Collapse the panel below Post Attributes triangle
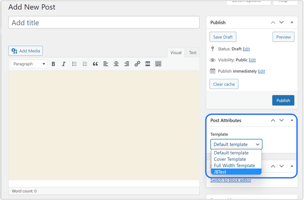Viewport: 304px width, 200px height. (x=292, y=166)
